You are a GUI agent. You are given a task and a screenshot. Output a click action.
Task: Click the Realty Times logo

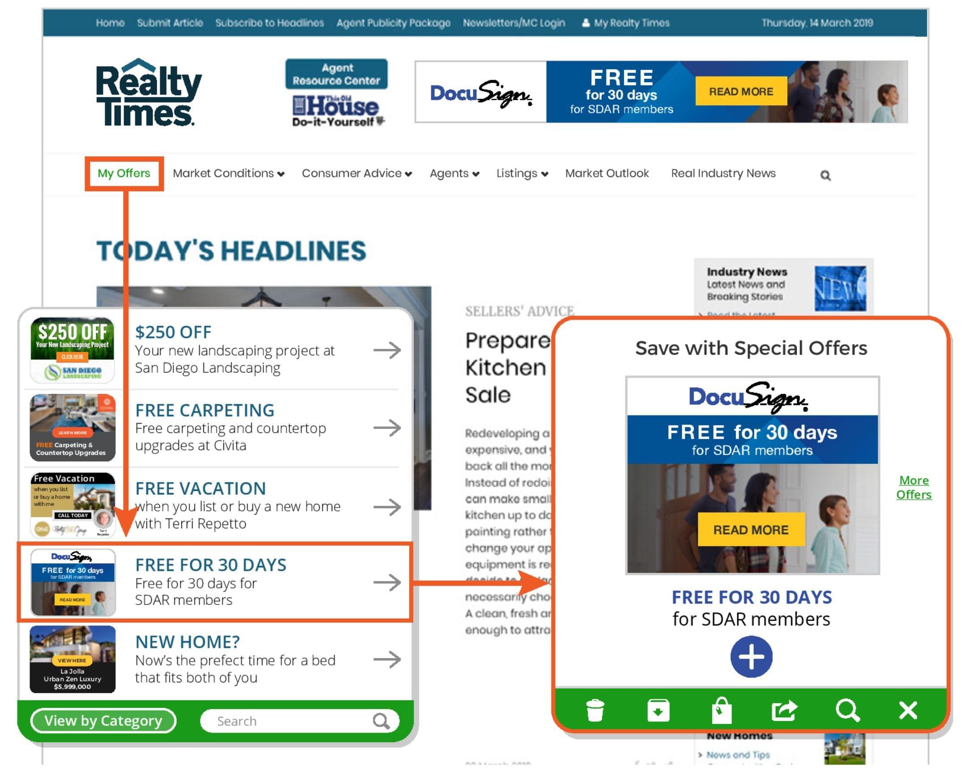click(148, 92)
